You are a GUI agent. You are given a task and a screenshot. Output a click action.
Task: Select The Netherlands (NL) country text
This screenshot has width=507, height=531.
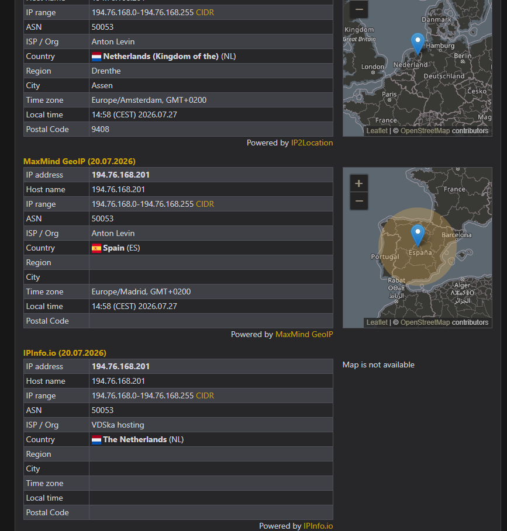pos(143,440)
